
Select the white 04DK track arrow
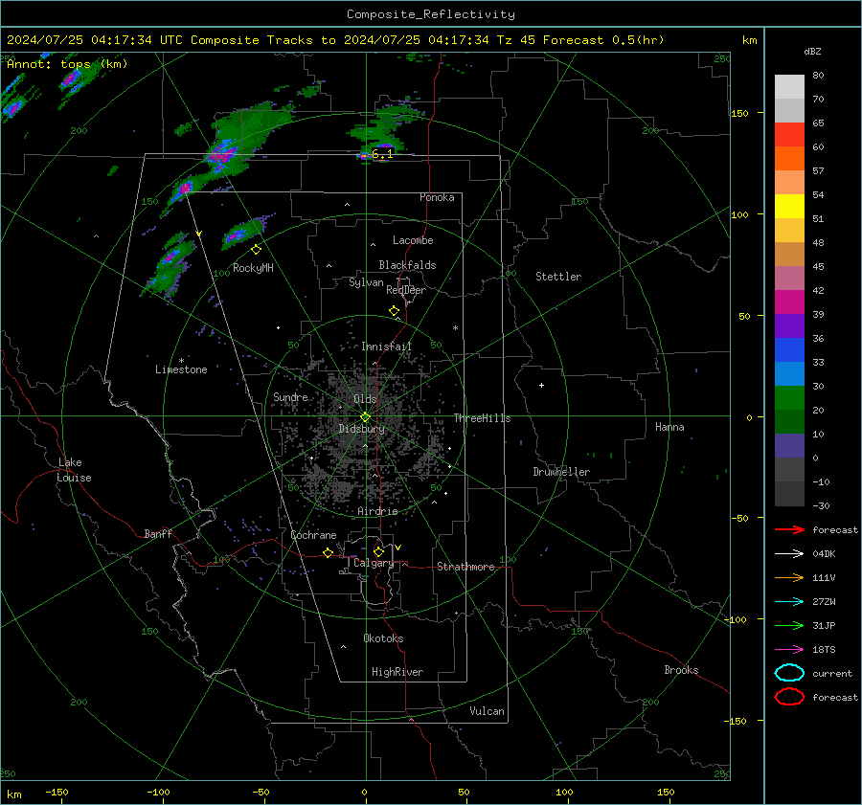[x=789, y=554]
